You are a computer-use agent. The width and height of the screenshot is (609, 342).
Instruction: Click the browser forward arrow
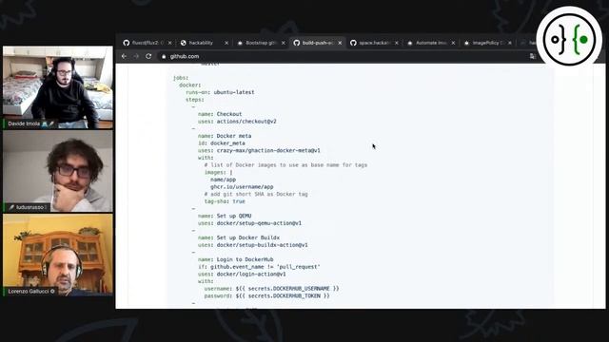click(x=136, y=56)
